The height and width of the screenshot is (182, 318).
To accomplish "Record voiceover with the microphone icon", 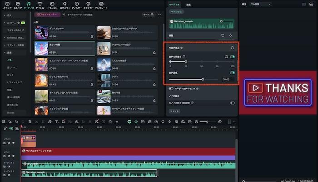I will [169, 121].
